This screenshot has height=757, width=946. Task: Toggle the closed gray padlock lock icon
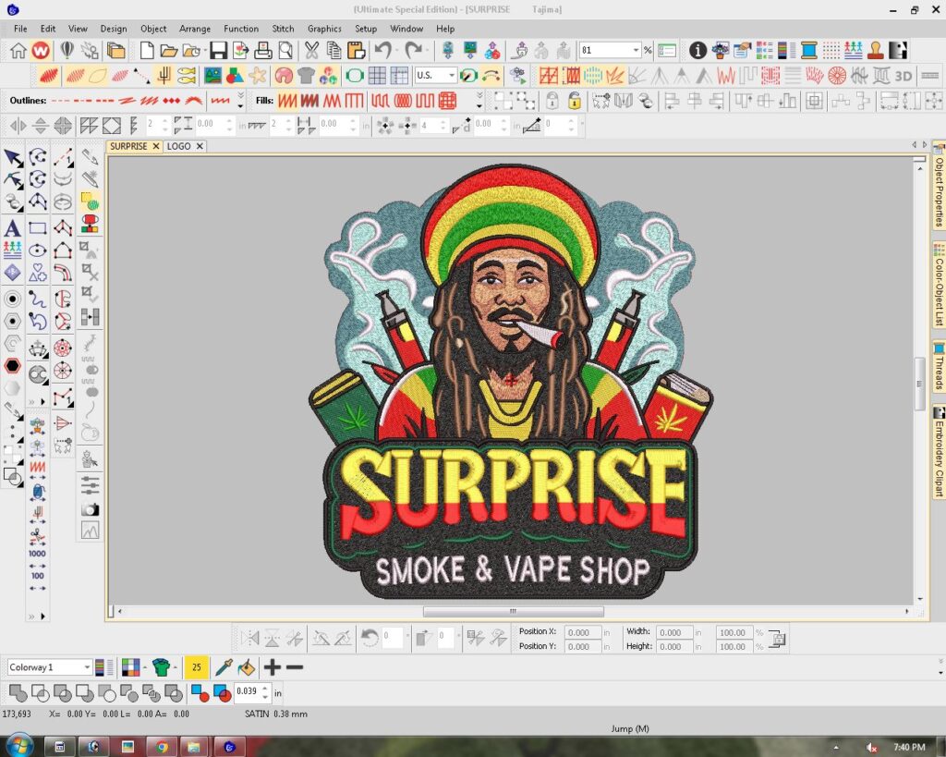coord(552,100)
